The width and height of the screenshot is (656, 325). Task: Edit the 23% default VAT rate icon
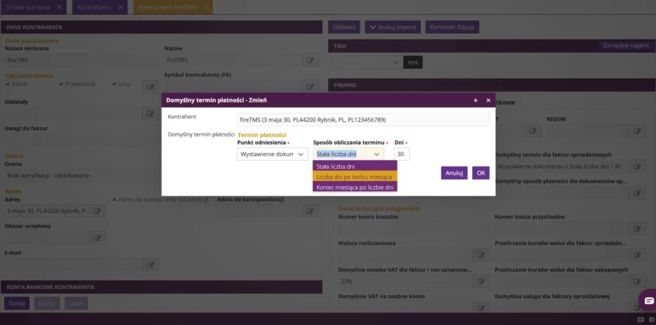[x=481, y=281]
